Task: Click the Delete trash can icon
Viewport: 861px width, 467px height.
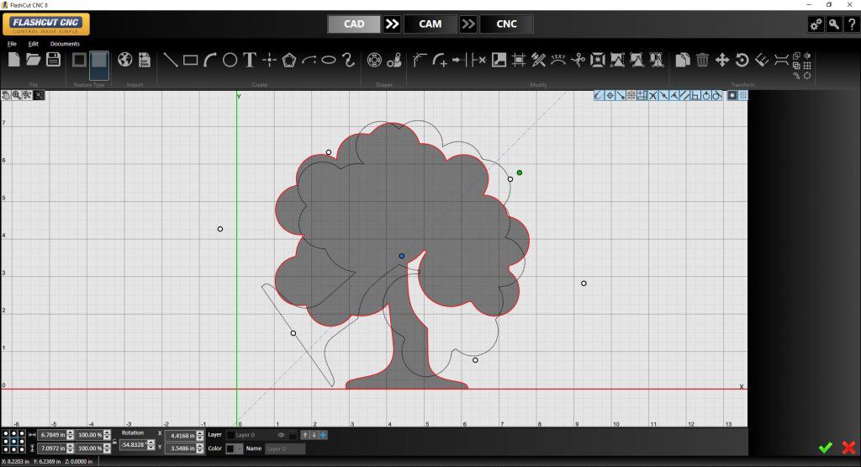Action: (x=702, y=60)
